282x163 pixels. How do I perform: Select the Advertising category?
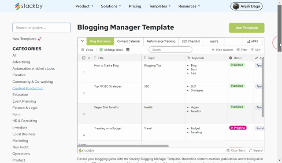coord(21,62)
